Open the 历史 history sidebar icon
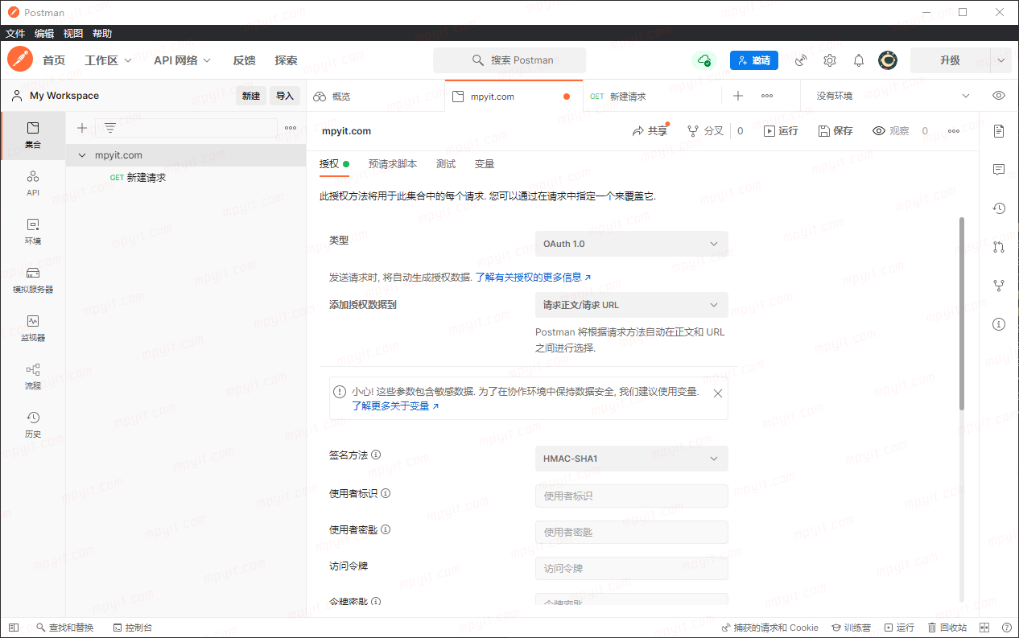Screen dimensions: 1019x638 pyautogui.click(x=33, y=425)
